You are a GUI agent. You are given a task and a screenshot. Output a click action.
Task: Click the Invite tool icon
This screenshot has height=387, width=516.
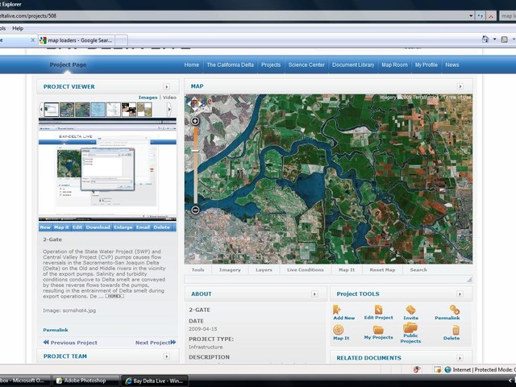coord(410,310)
